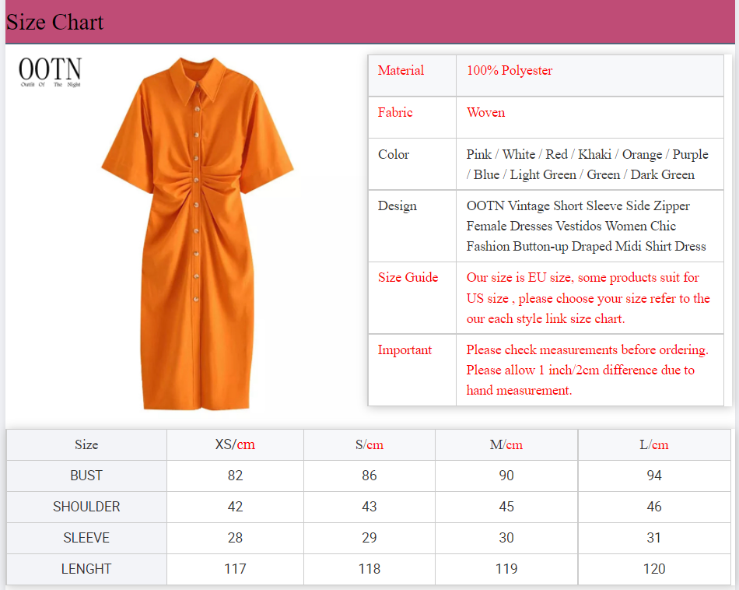739x590 pixels.
Task: Click the OOTN brand logo
Action: coord(50,72)
